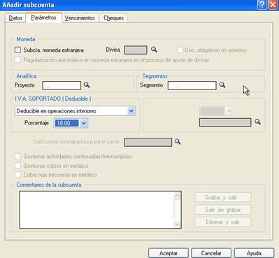Expand the Porcentaje 18.00 dropdown arrow
The image size is (279, 258).
pyautogui.click(x=83, y=123)
